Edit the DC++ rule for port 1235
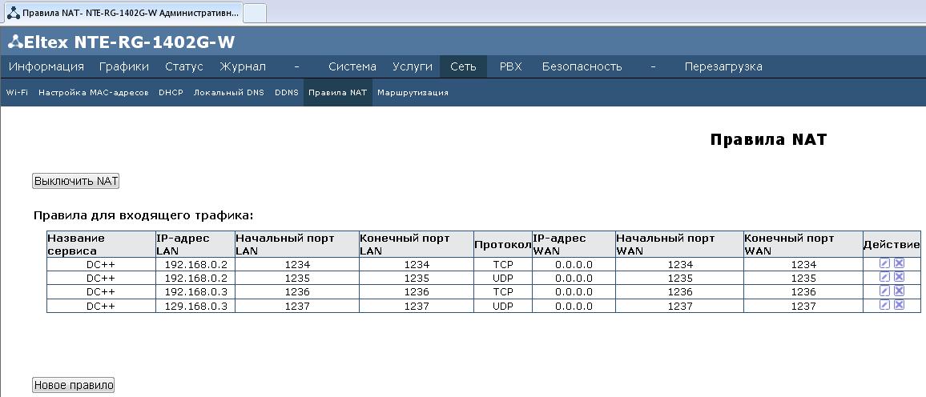926x397 pixels. (884, 277)
